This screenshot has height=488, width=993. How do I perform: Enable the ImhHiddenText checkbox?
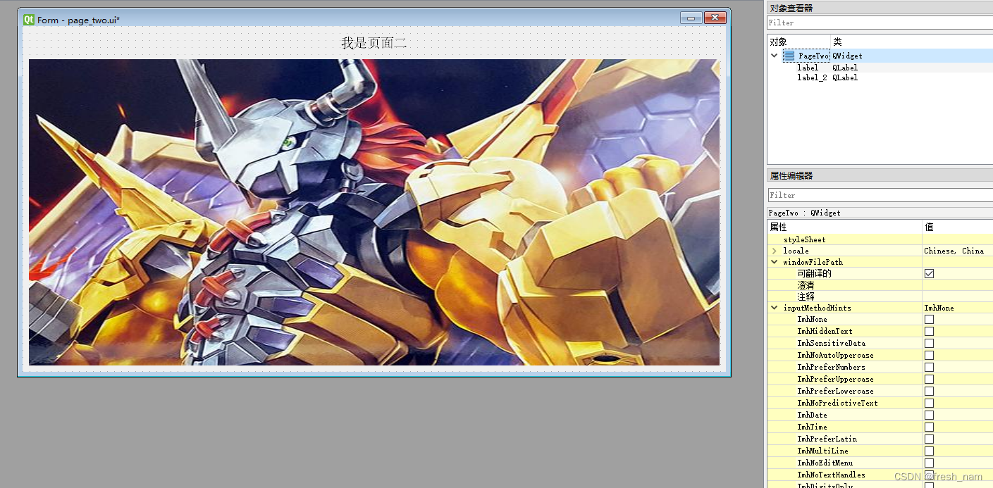[x=929, y=331]
